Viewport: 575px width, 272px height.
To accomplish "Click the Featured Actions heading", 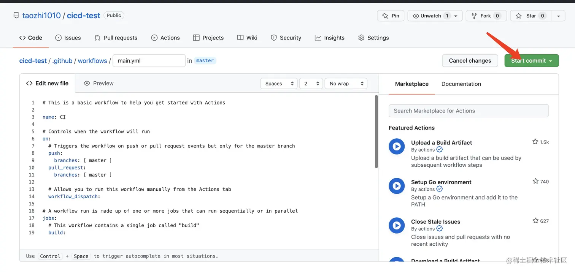I will tap(411, 128).
